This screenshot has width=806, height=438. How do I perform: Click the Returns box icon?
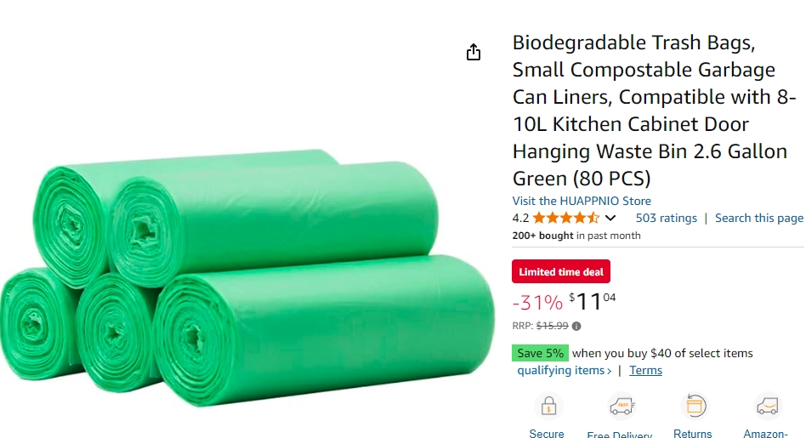coord(695,407)
